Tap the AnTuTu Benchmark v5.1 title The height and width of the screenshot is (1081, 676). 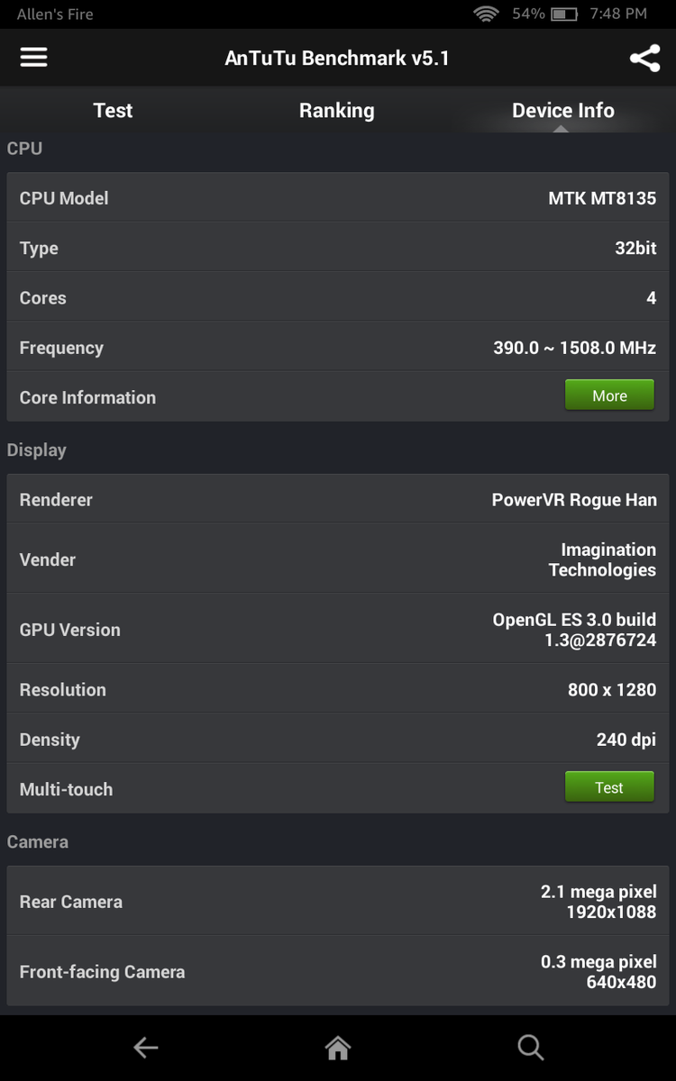point(337,59)
